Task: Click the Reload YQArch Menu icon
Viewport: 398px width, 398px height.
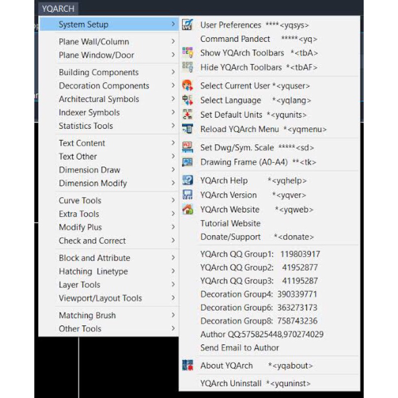Action: click(188, 129)
